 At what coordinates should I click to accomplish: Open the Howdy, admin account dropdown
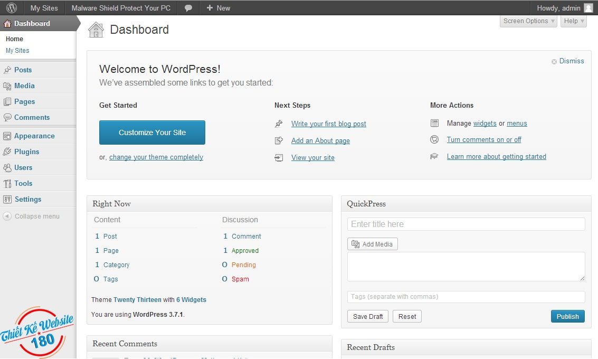564,7
